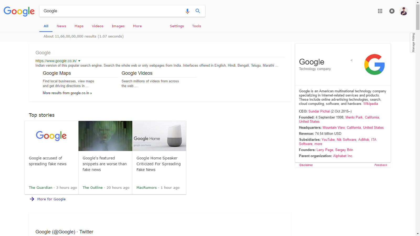Switch to the News tab

61,26
